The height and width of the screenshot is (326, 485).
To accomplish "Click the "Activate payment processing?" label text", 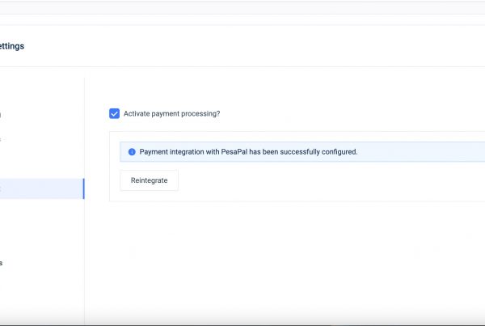I will 171,113.
